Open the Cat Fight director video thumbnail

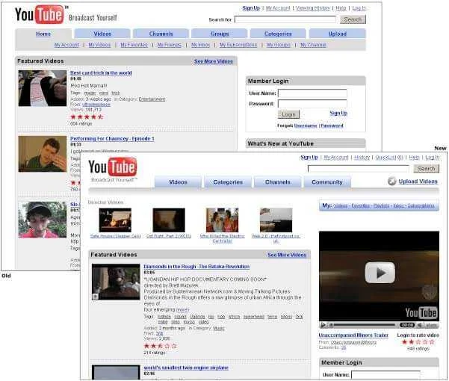(169, 220)
